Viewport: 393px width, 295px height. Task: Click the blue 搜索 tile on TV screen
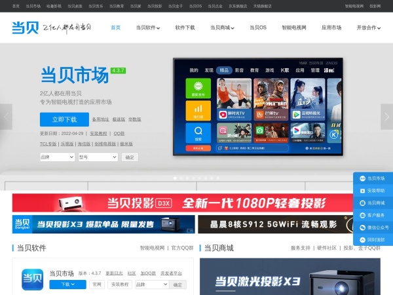198,133
